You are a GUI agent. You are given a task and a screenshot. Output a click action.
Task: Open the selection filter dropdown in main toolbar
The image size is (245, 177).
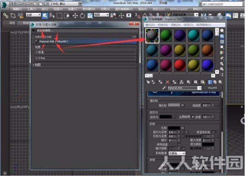[33, 15]
